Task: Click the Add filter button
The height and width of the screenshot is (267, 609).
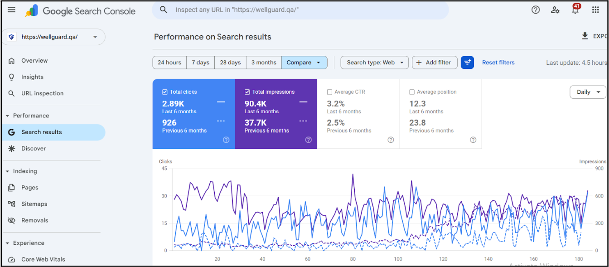Action: point(434,62)
